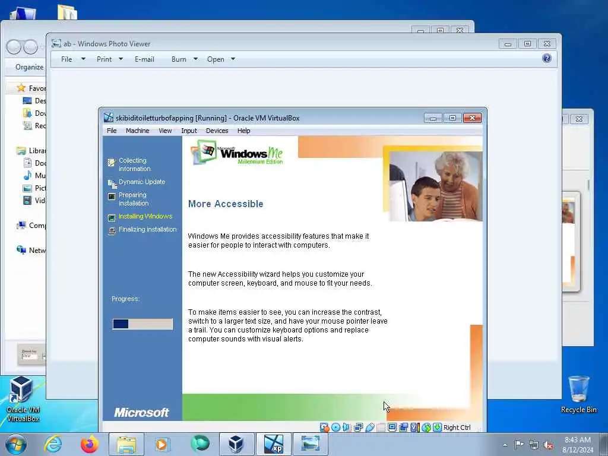Click the CPU virtualization V chip icon
608x456 pixels.
tap(414, 427)
